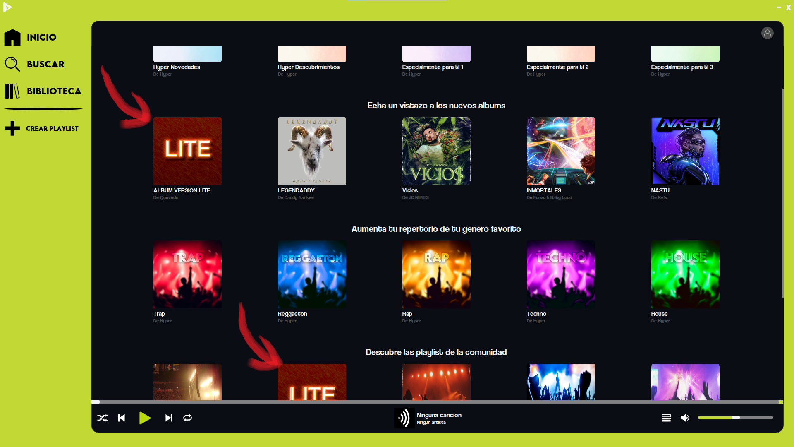
Task: Toggle repeat mode icon
Action: point(188,418)
